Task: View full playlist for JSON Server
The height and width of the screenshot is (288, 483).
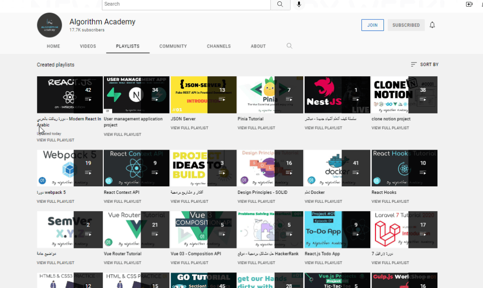Action: coord(189,128)
